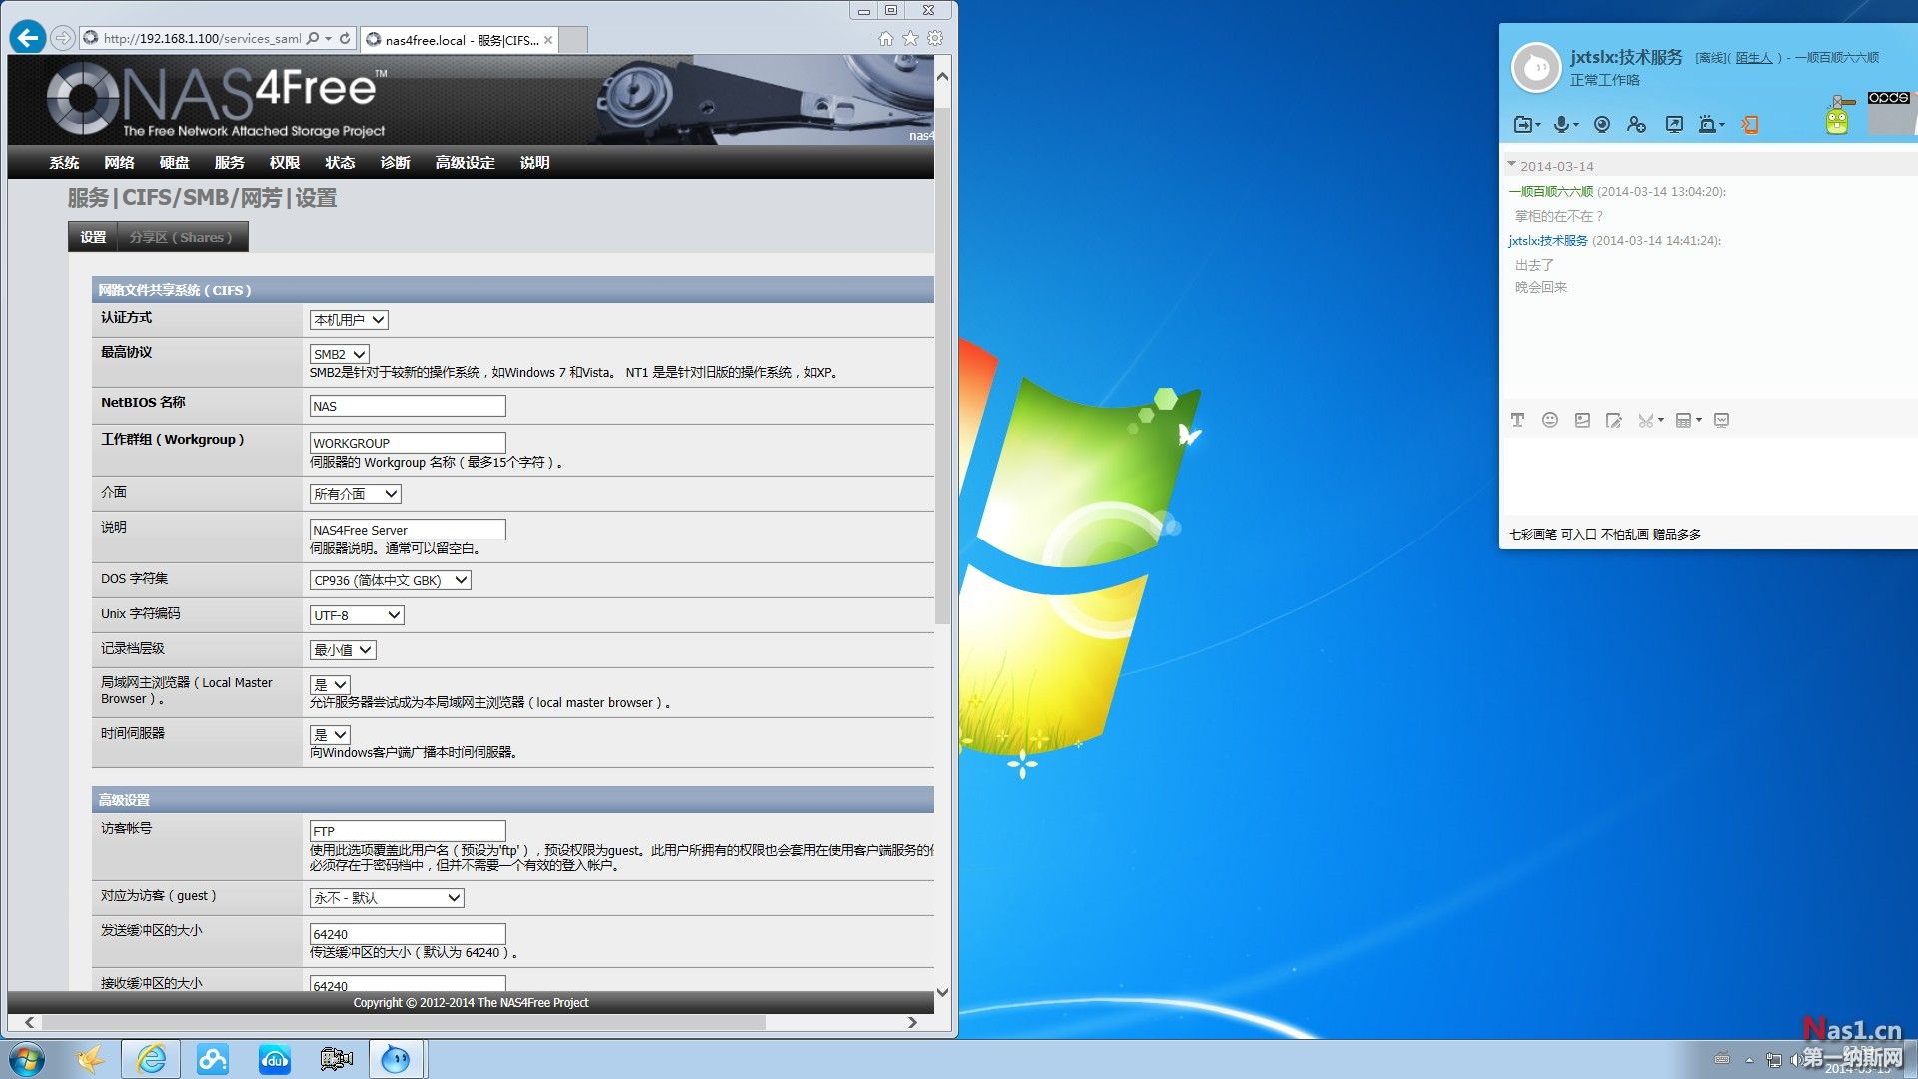Click the video camera taskbar icon
This screenshot has width=1918, height=1079.
pyautogui.click(x=337, y=1059)
